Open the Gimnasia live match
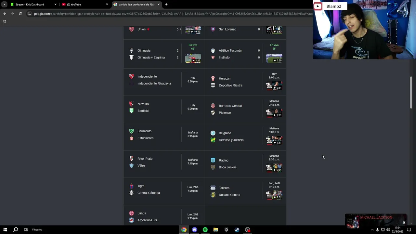Image resolution: width=416 pixels, height=234 pixels. pos(164,54)
